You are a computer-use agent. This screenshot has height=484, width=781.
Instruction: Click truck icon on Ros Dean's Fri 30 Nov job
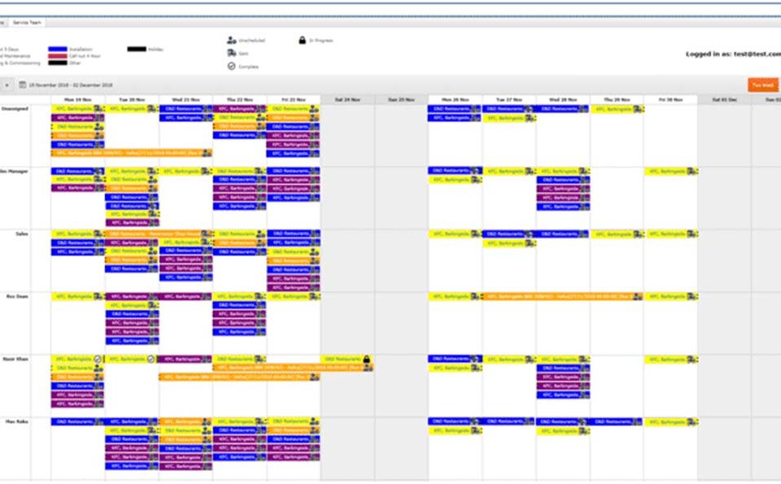(x=692, y=297)
